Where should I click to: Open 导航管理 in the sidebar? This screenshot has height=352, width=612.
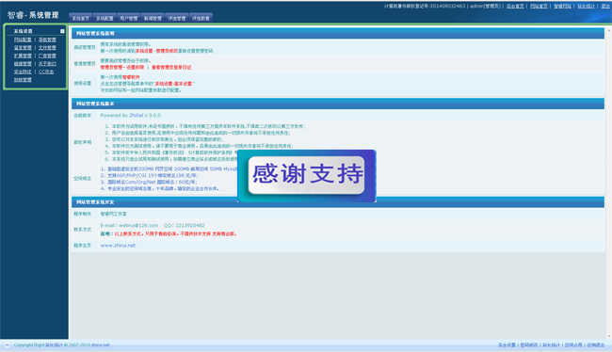(x=47, y=40)
